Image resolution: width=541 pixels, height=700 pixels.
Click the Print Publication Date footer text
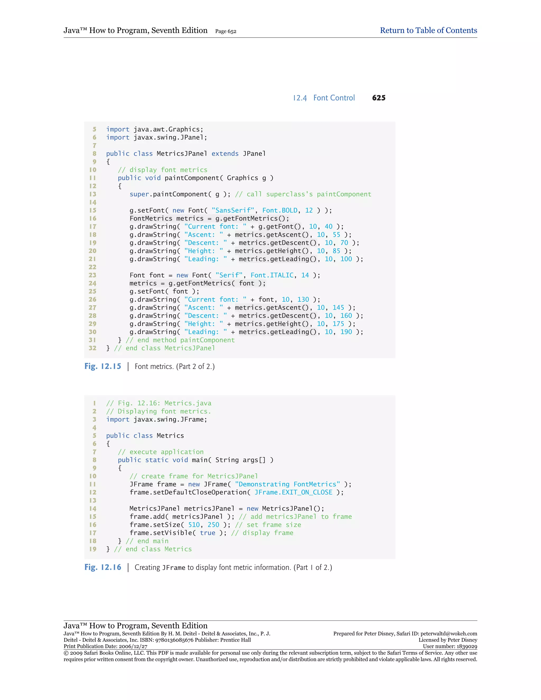pyautogui.click(x=105, y=646)
